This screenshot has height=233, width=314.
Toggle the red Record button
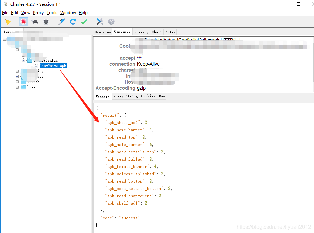tap(23, 22)
